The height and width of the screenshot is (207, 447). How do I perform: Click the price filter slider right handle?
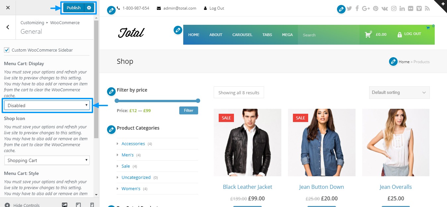[x=198, y=101]
